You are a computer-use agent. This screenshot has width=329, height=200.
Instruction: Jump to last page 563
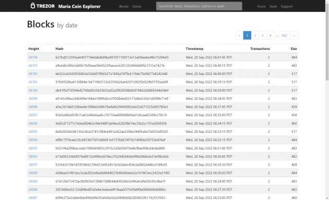coord(284,35)
